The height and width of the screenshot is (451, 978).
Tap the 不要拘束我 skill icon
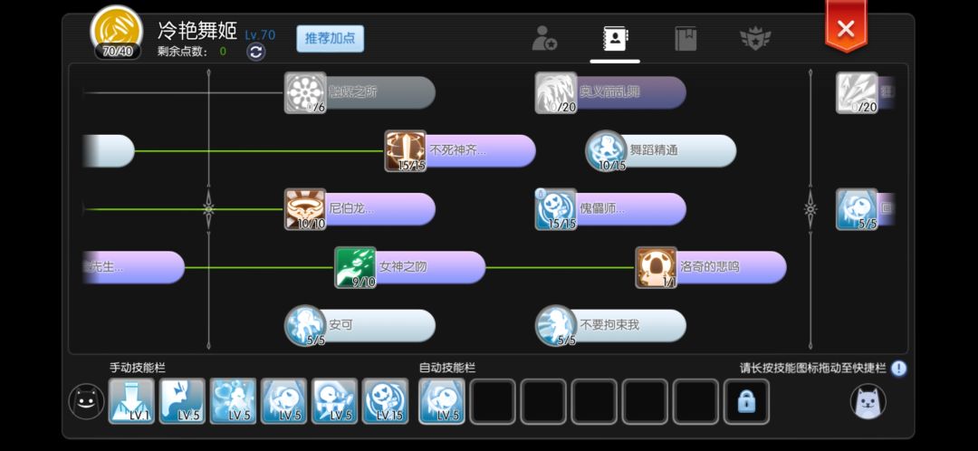556,325
